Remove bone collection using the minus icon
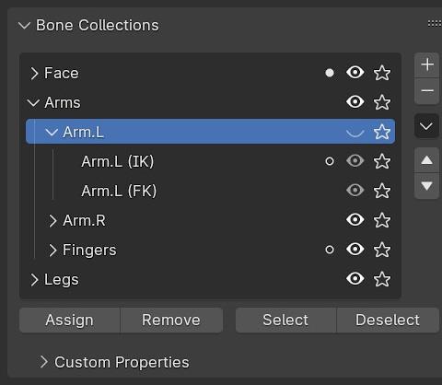The image size is (442, 385). pyautogui.click(x=427, y=91)
